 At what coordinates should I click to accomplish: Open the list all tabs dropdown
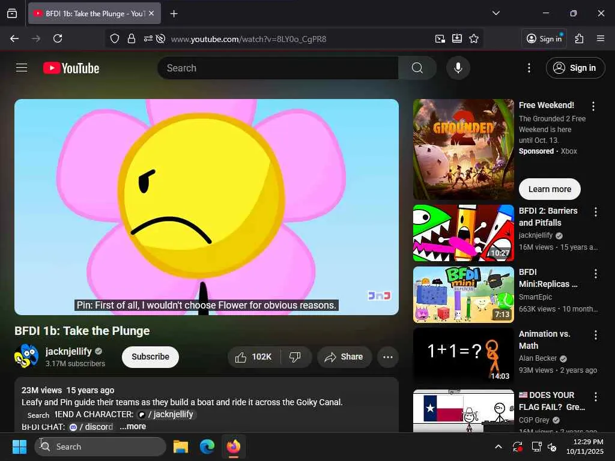coord(496,13)
